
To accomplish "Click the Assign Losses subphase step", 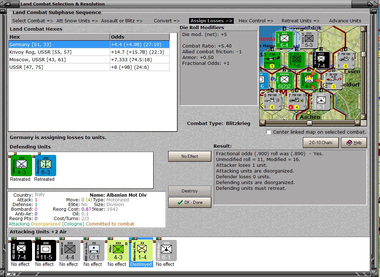I will [211, 21].
